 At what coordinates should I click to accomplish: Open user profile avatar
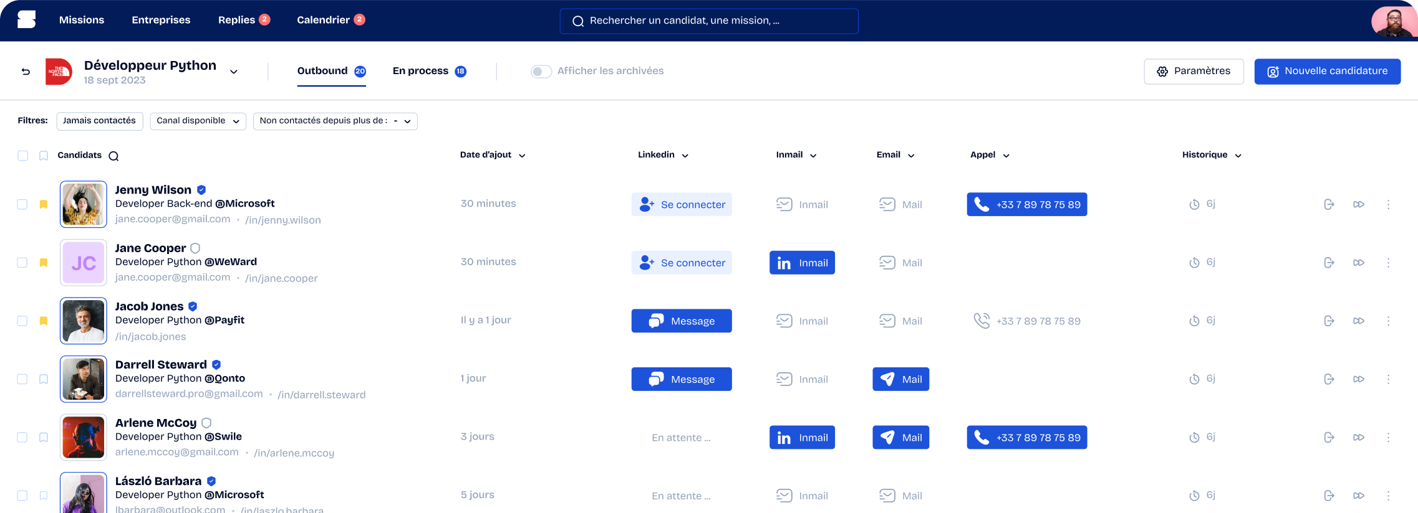pos(1394,21)
